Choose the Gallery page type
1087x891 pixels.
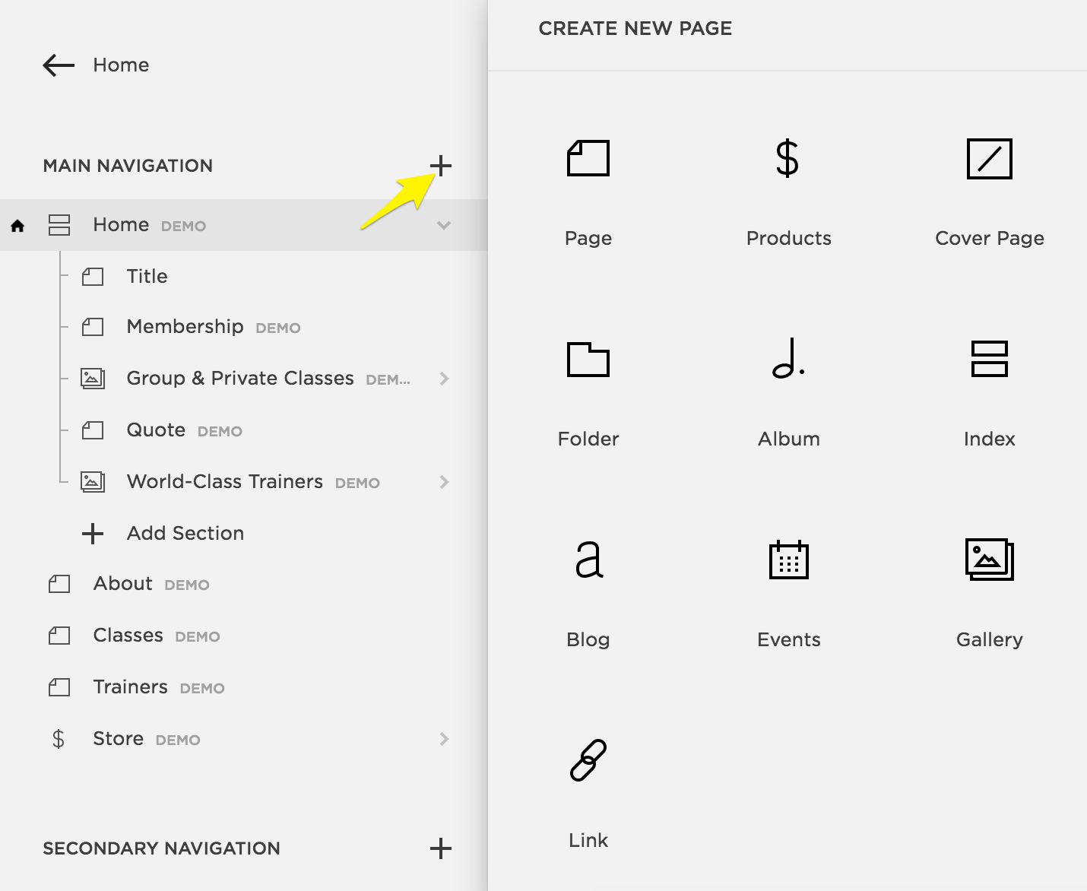pyautogui.click(x=989, y=560)
